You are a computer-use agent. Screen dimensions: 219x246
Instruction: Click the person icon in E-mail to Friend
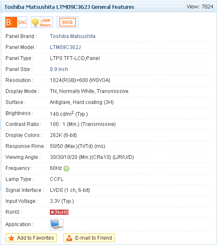click(69, 238)
